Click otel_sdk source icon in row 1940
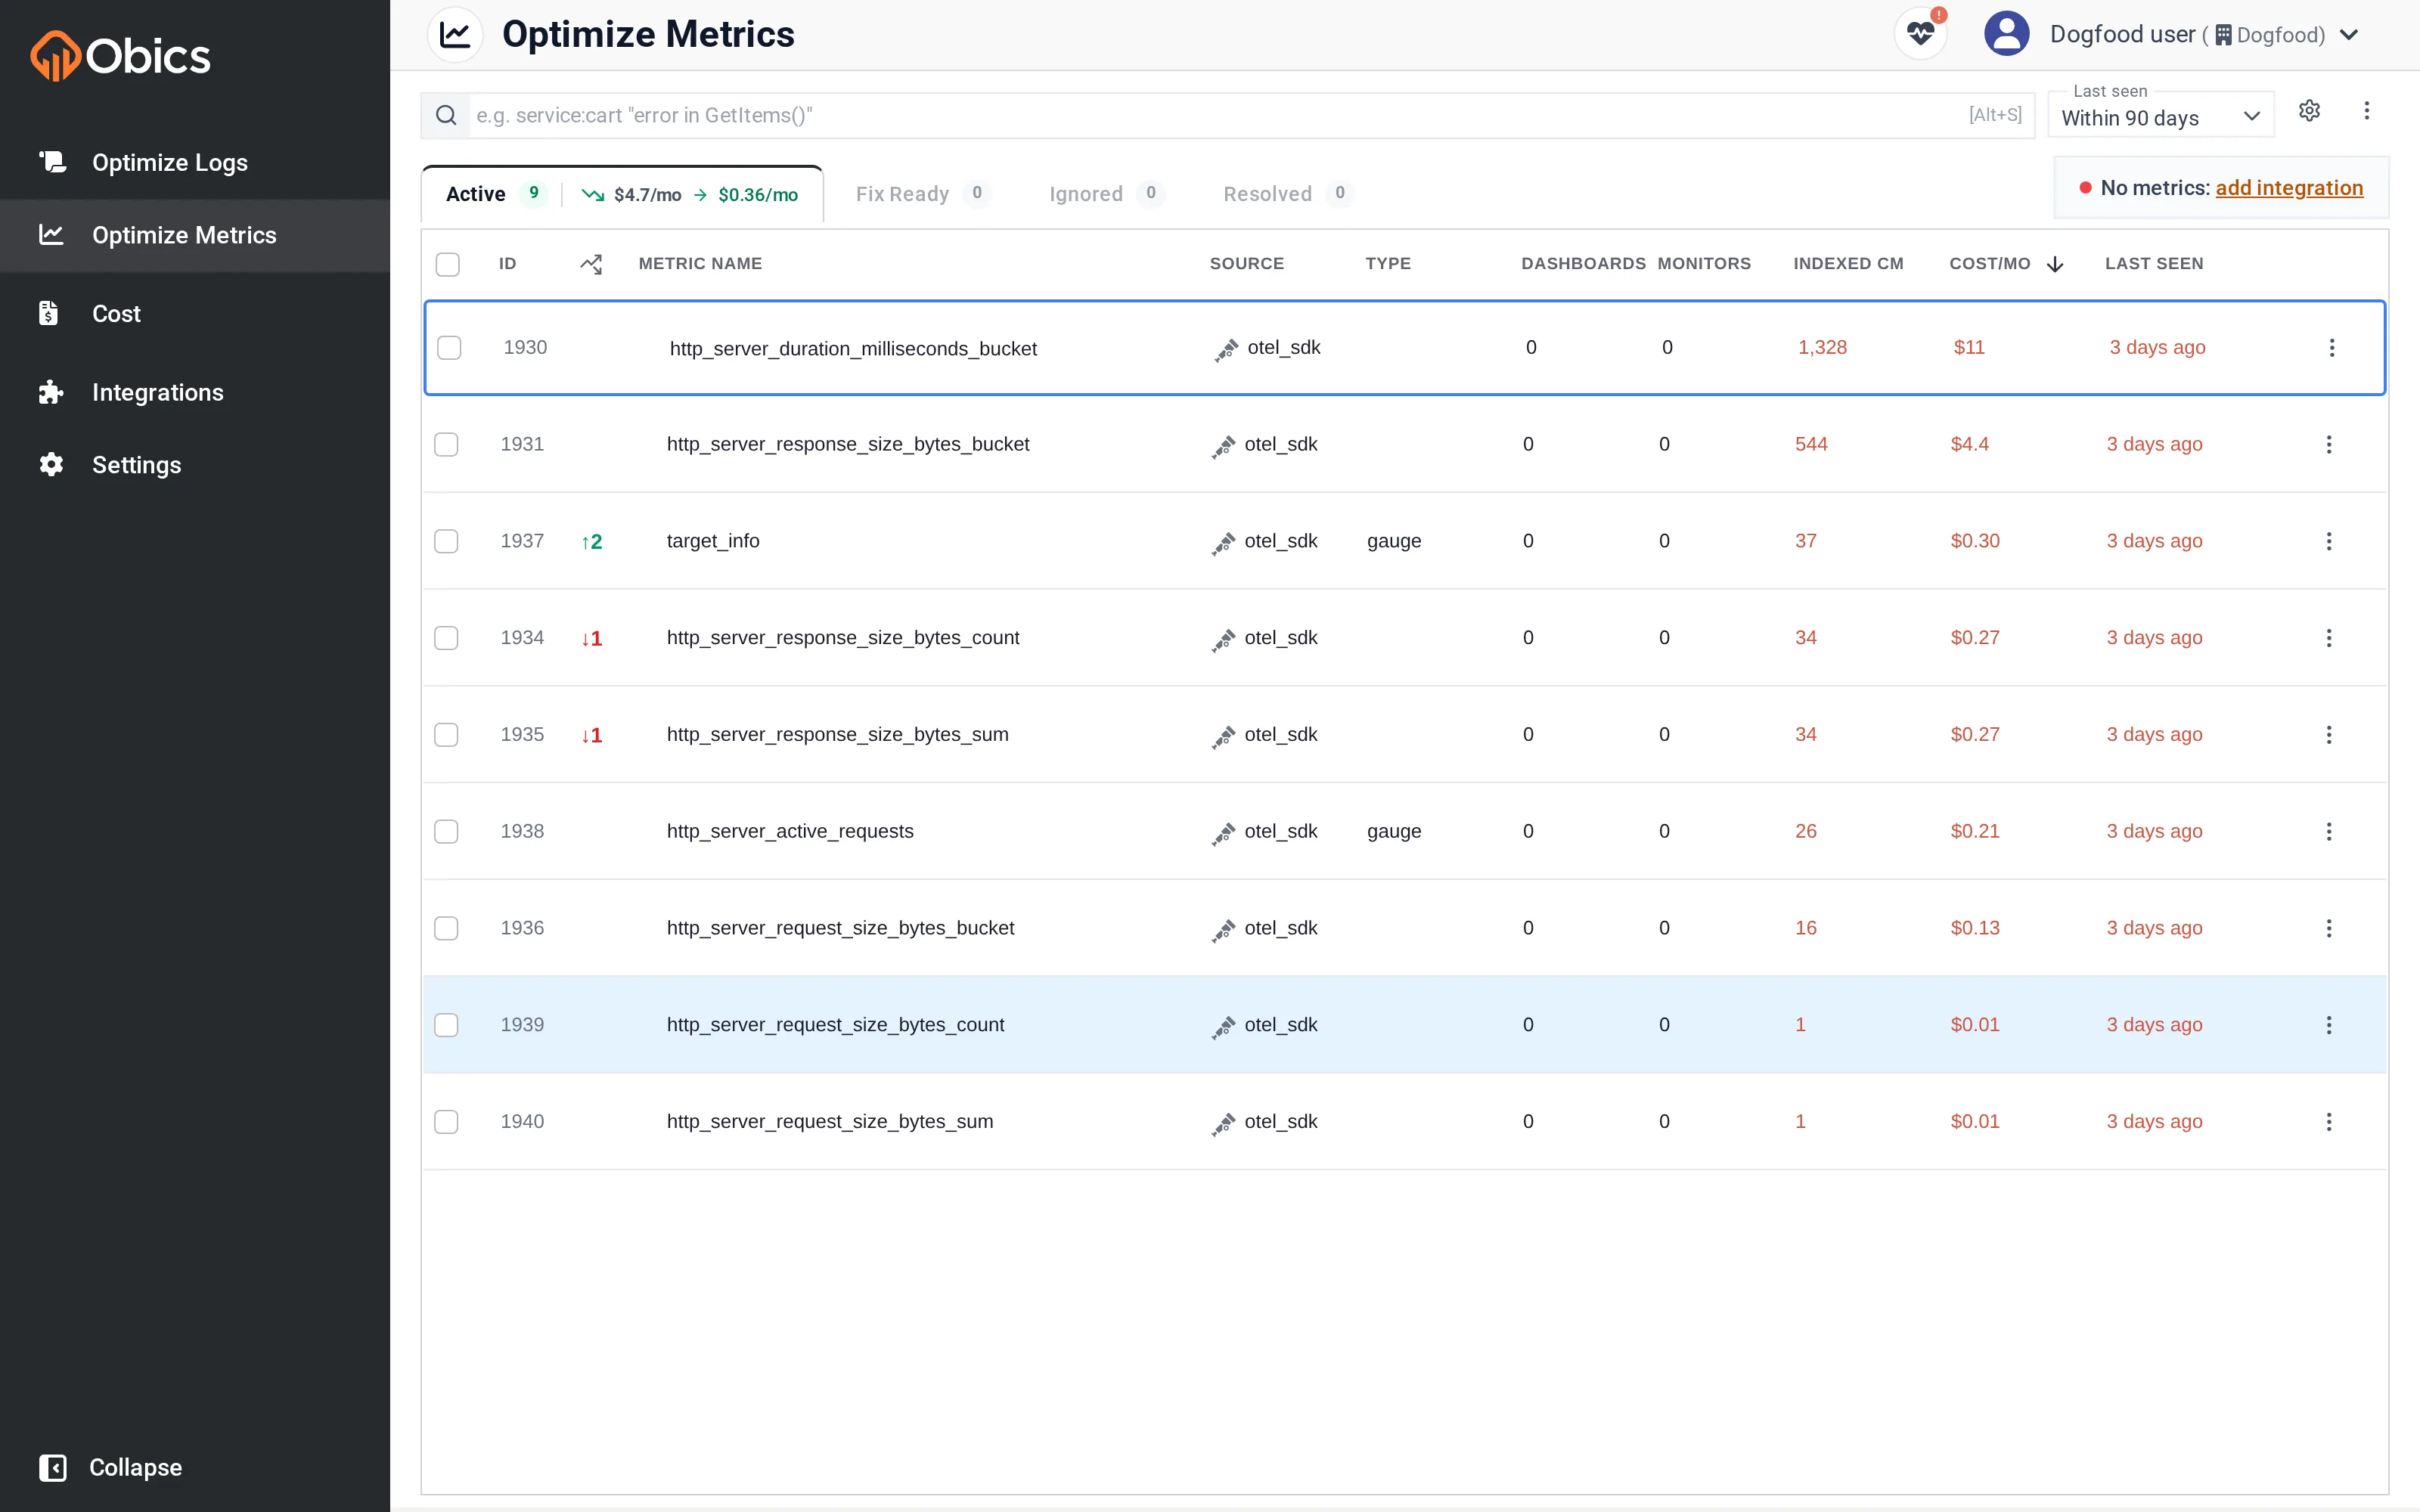 1223,1125
